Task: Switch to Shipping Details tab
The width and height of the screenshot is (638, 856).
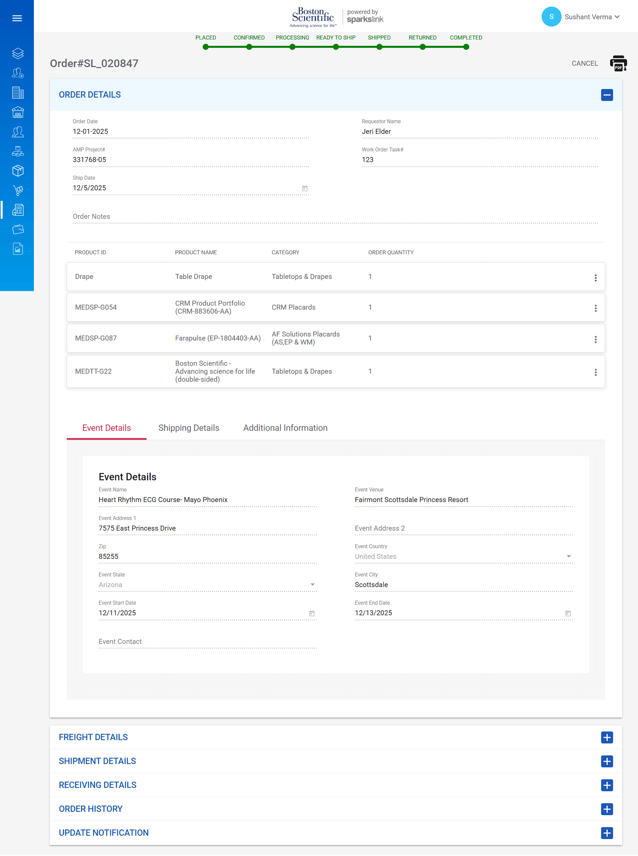Action: coord(188,428)
